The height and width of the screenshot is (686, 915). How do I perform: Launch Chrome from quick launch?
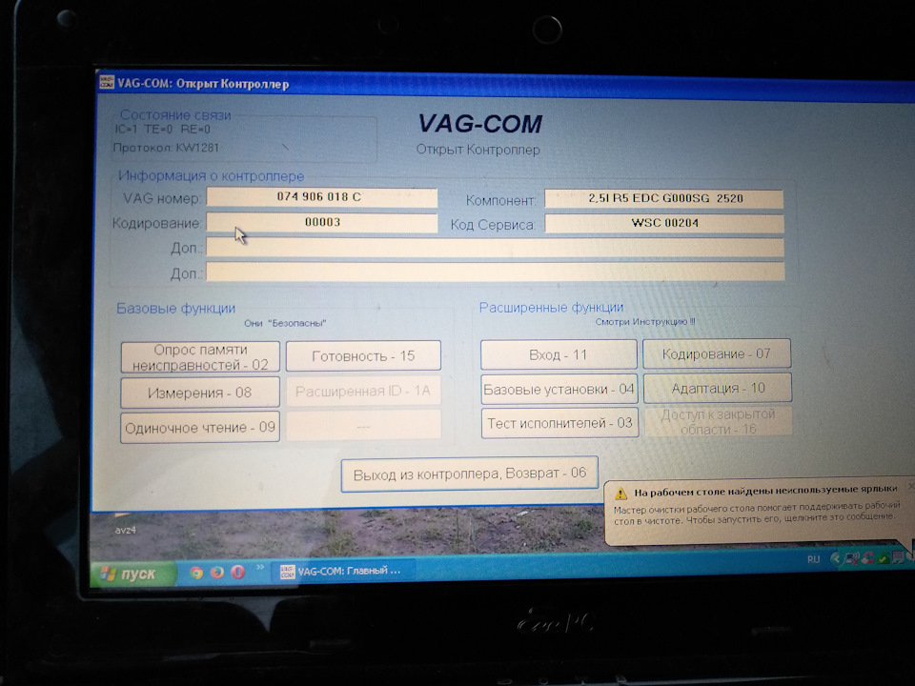pyautogui.click(x=196, y=573)
